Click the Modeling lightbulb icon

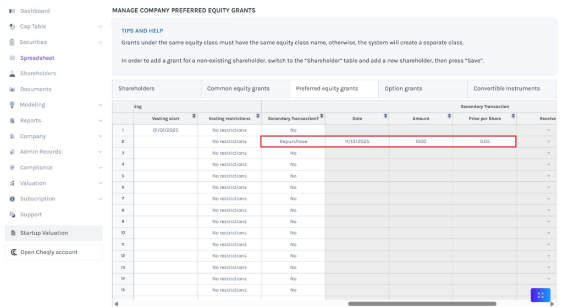pyautogui.click(x=12, y=105)
